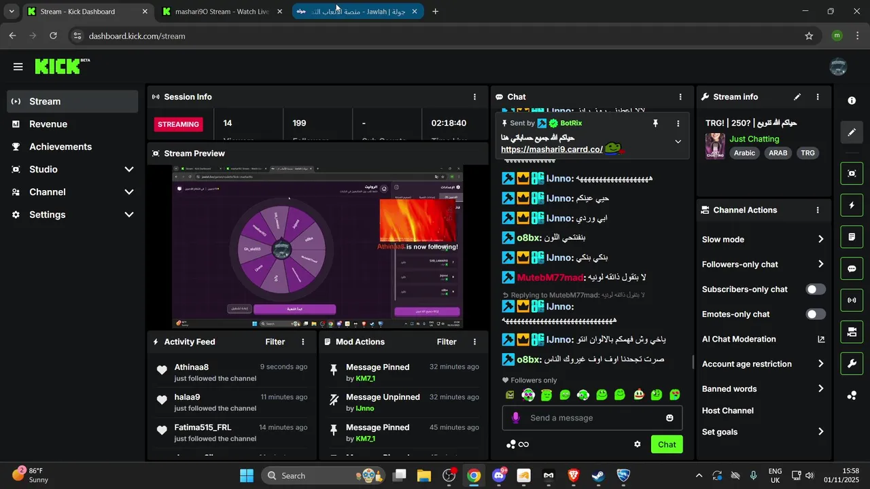
Task: Open the Channel Actions three-dot menu
Action: 818,211
